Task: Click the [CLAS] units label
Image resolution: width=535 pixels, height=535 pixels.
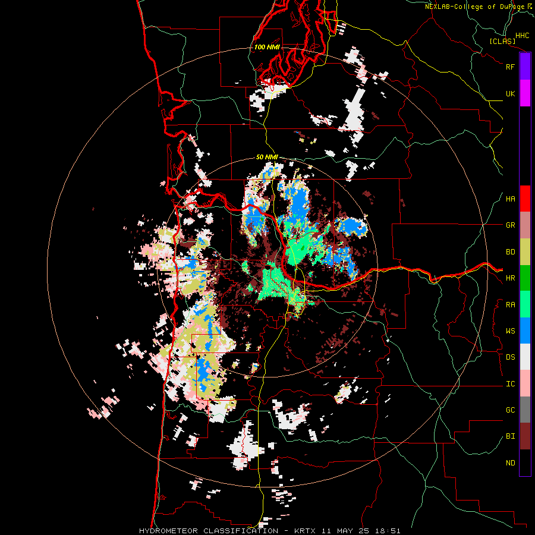Action: (x=502, y=42)
